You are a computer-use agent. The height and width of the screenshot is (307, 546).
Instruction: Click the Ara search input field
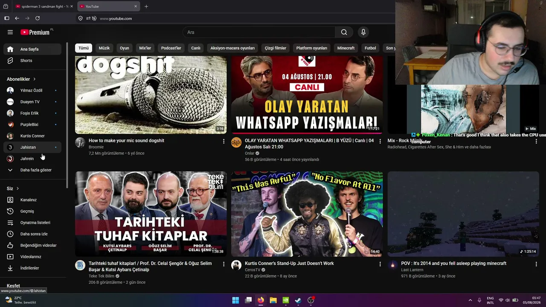[x=259, y=32]
